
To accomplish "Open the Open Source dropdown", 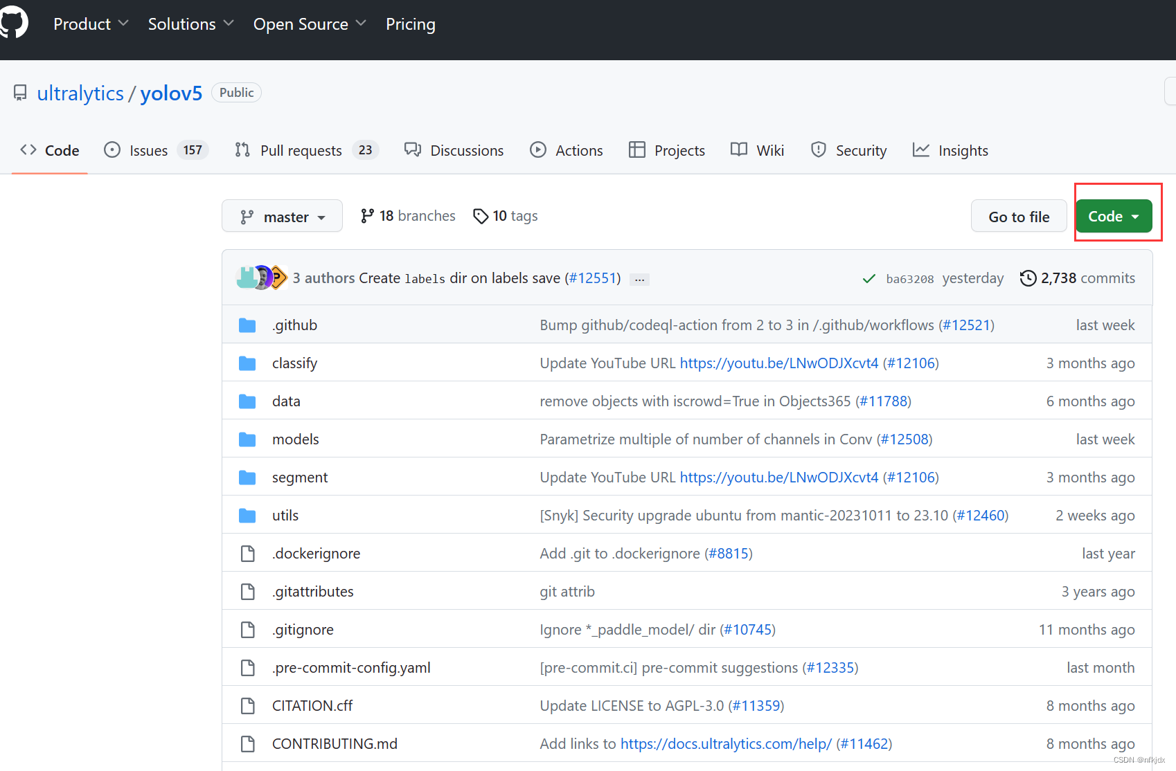I will (310, 24).
